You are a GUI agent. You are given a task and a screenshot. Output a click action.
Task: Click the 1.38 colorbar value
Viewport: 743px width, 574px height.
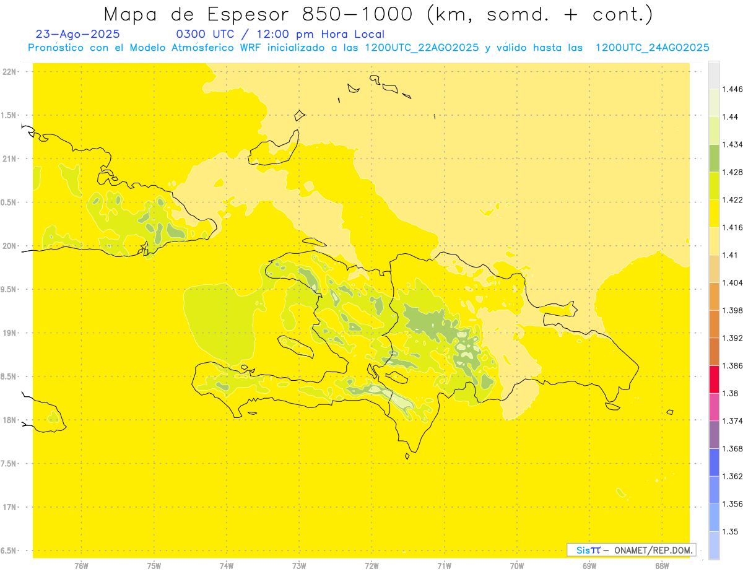pos(731,393)
